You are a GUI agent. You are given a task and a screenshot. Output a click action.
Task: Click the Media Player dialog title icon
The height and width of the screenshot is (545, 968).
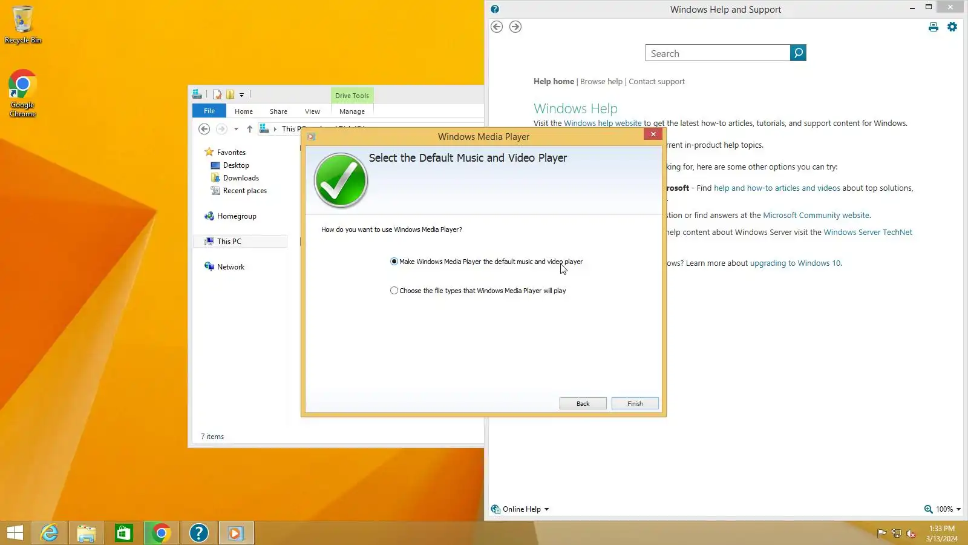tap(312, 137)
